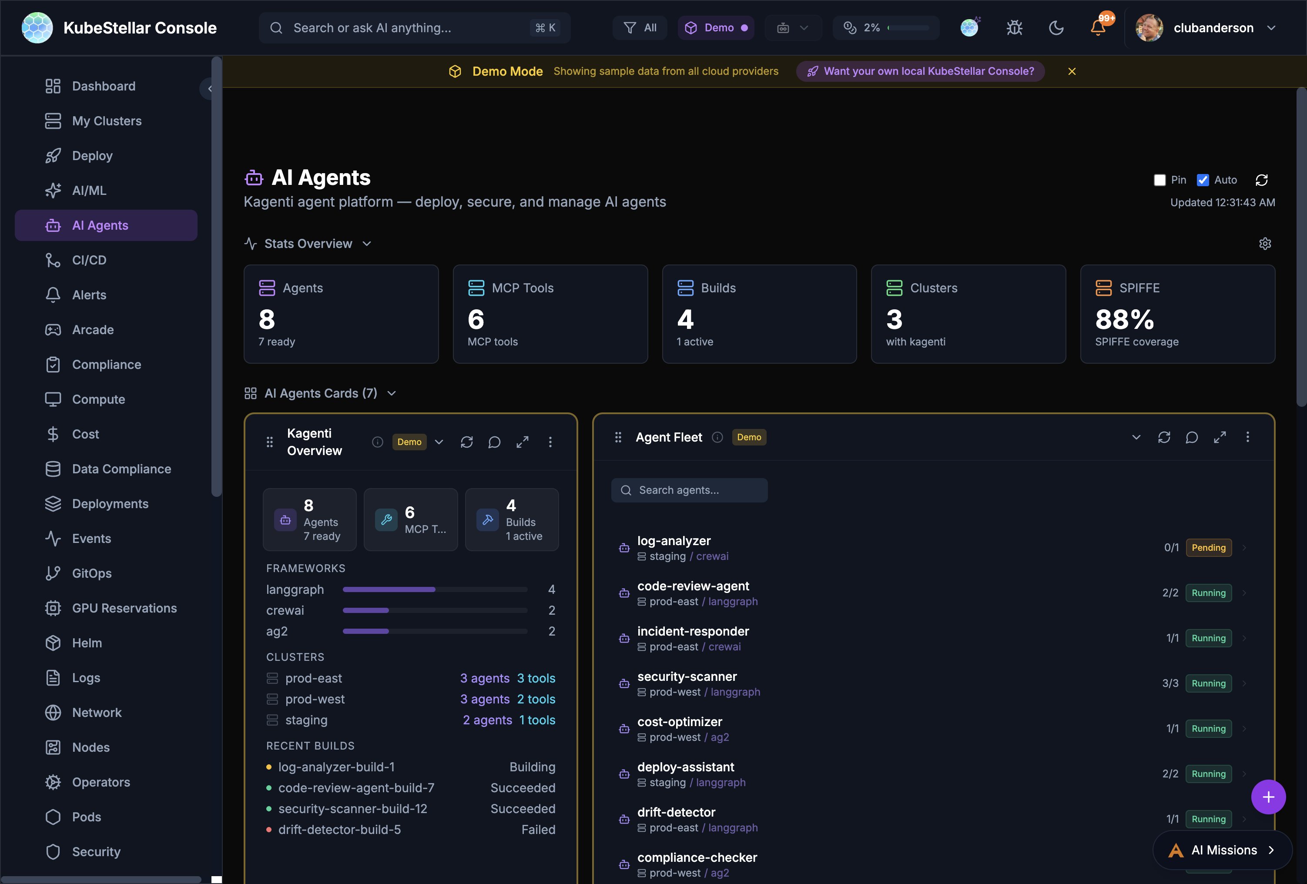Toggle Demo mode in the header
The width and height of the screenshot is (1307, 884).
click(716, 27)
